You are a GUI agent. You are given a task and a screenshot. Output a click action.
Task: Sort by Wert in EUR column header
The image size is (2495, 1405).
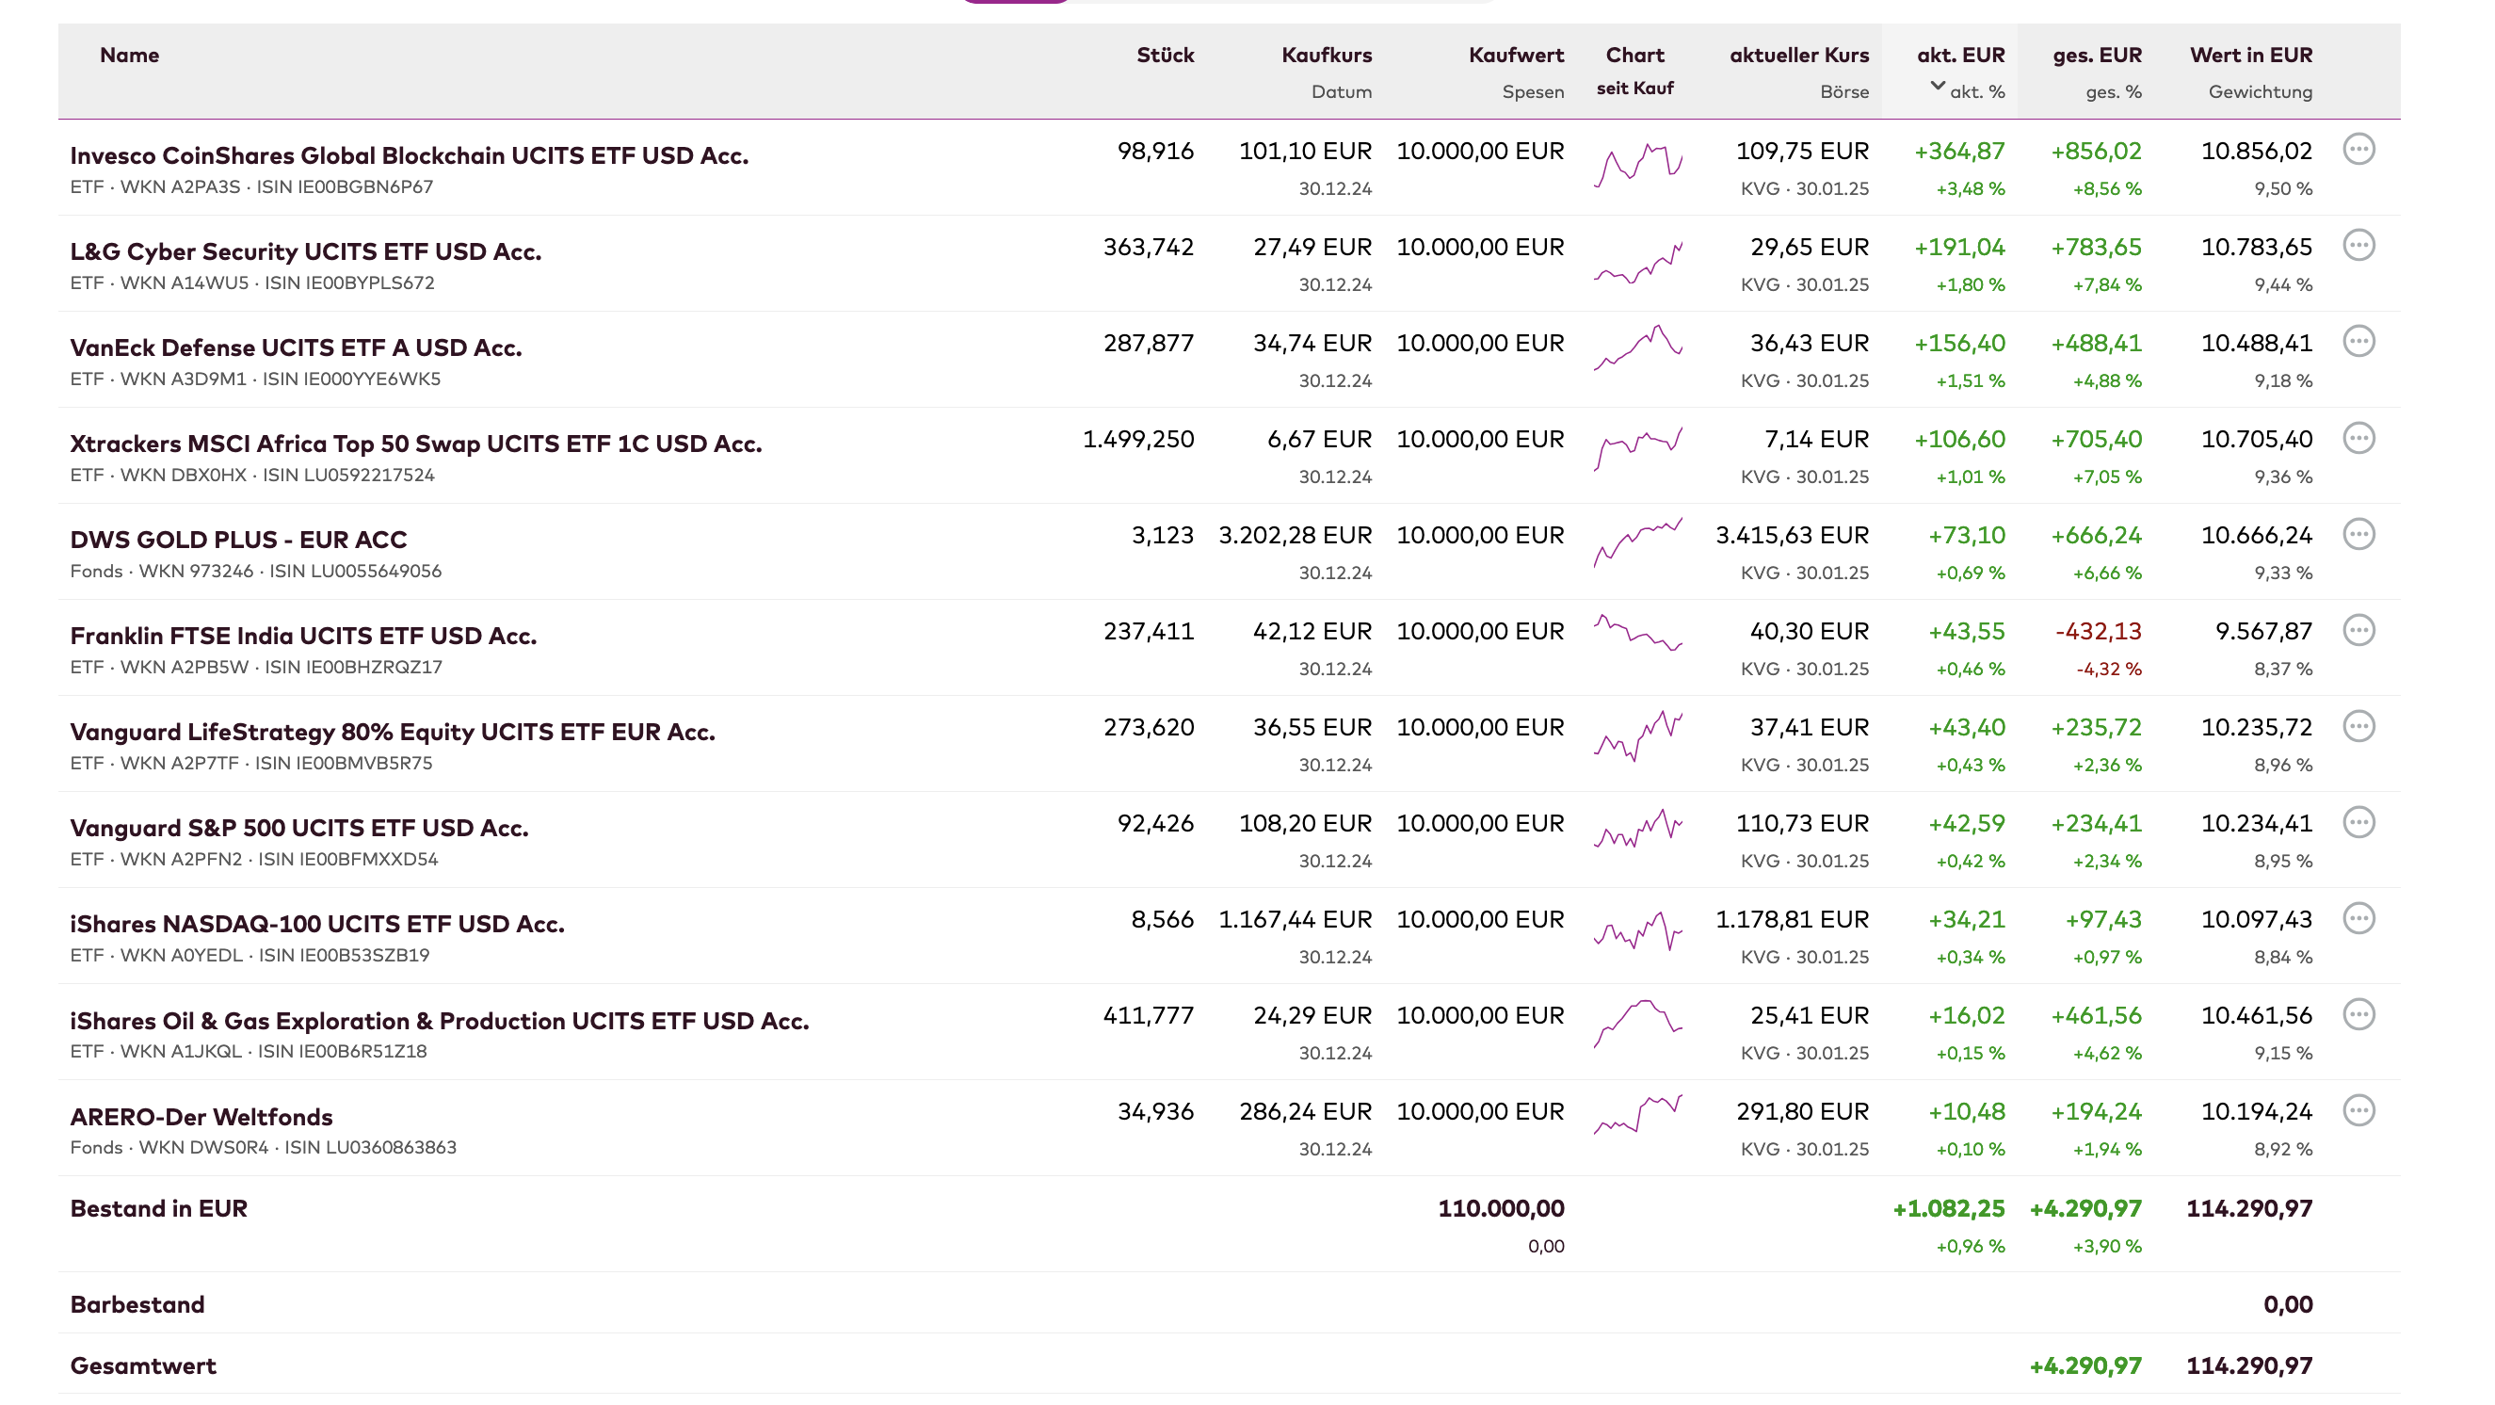(x=2250, y=56)
